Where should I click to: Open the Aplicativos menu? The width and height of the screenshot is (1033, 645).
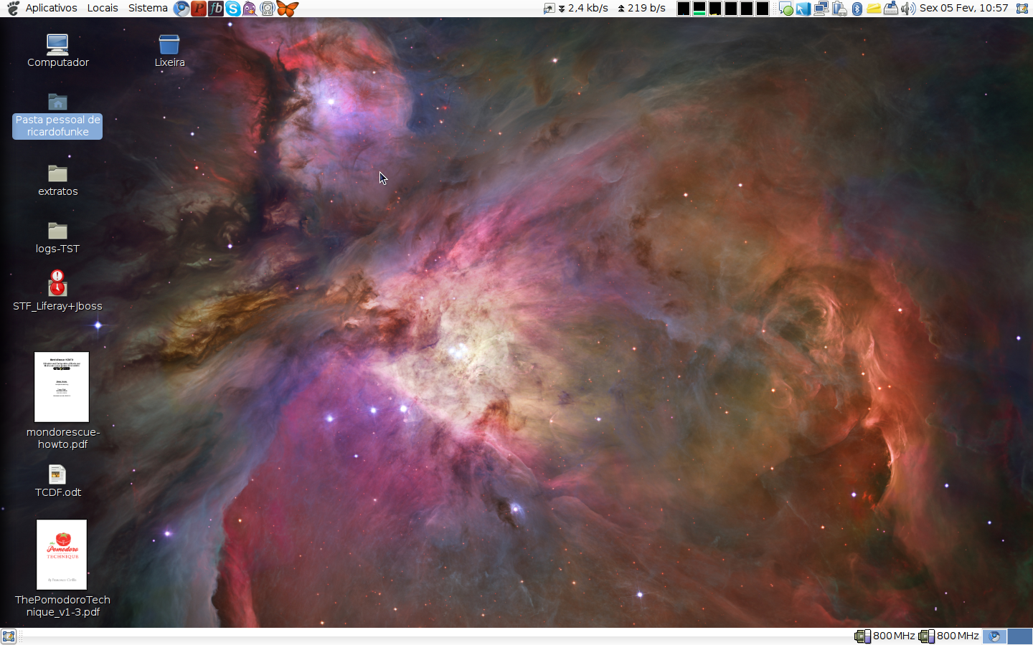(x=51, y=8)
